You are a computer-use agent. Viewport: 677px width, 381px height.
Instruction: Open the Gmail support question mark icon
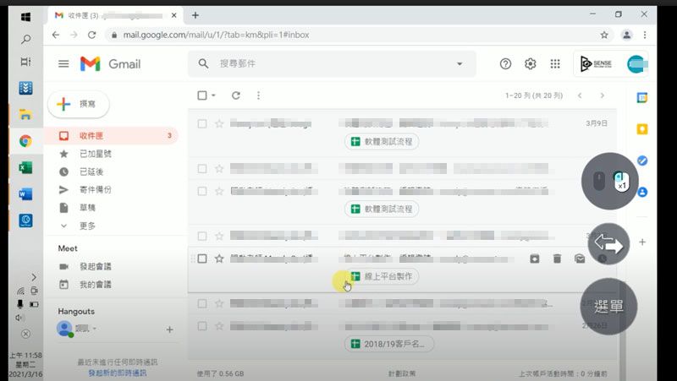click(505, 64)
